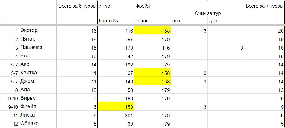This screenshot has width=285, height=128.
Task: Select the 'доп.' subheader cell
Action: click(x=226, y=21)
